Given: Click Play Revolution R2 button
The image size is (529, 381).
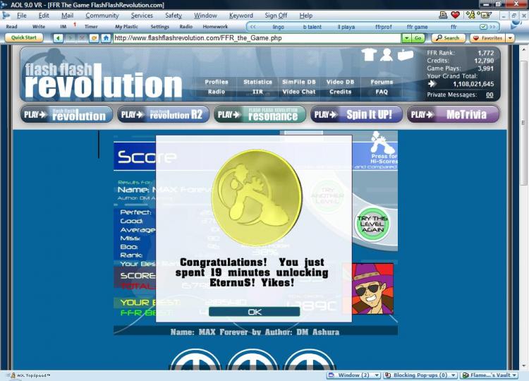Looking at the screenshot, I should (164, 114).
